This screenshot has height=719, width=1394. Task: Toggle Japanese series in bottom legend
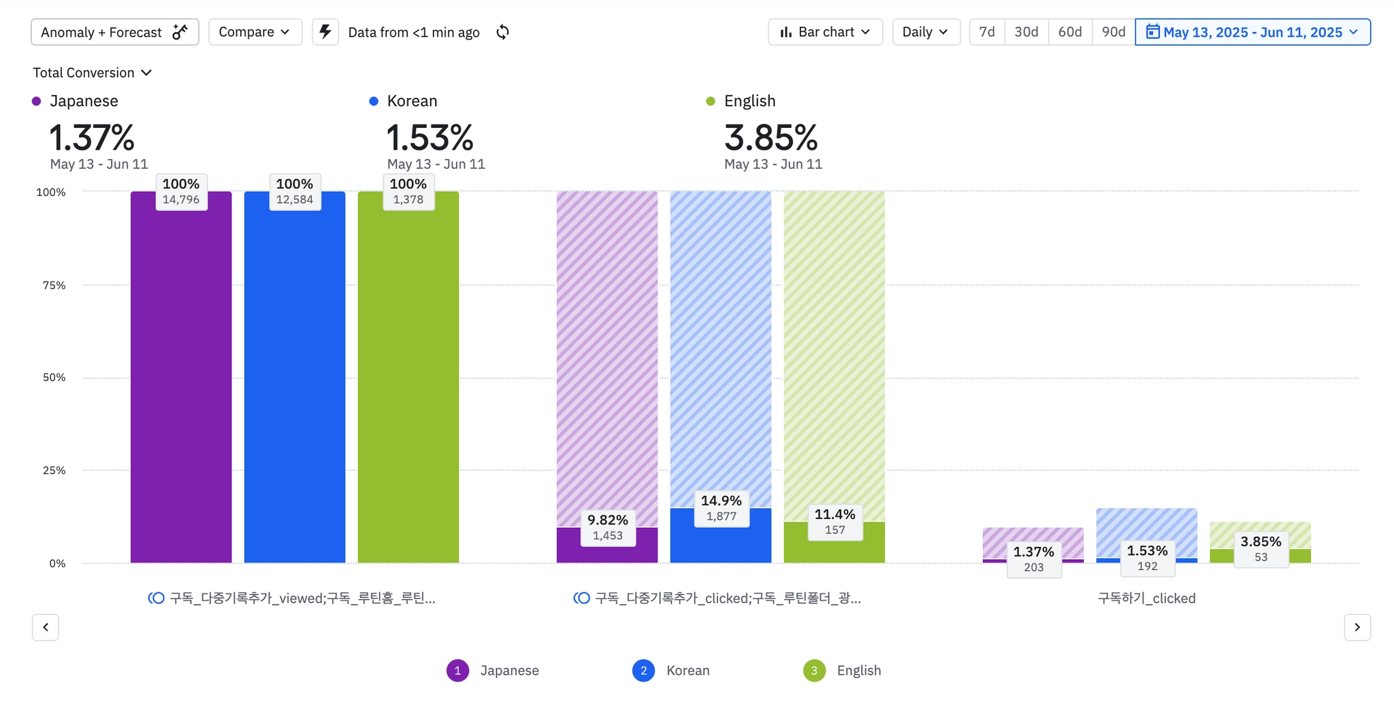tap(457, 671)
